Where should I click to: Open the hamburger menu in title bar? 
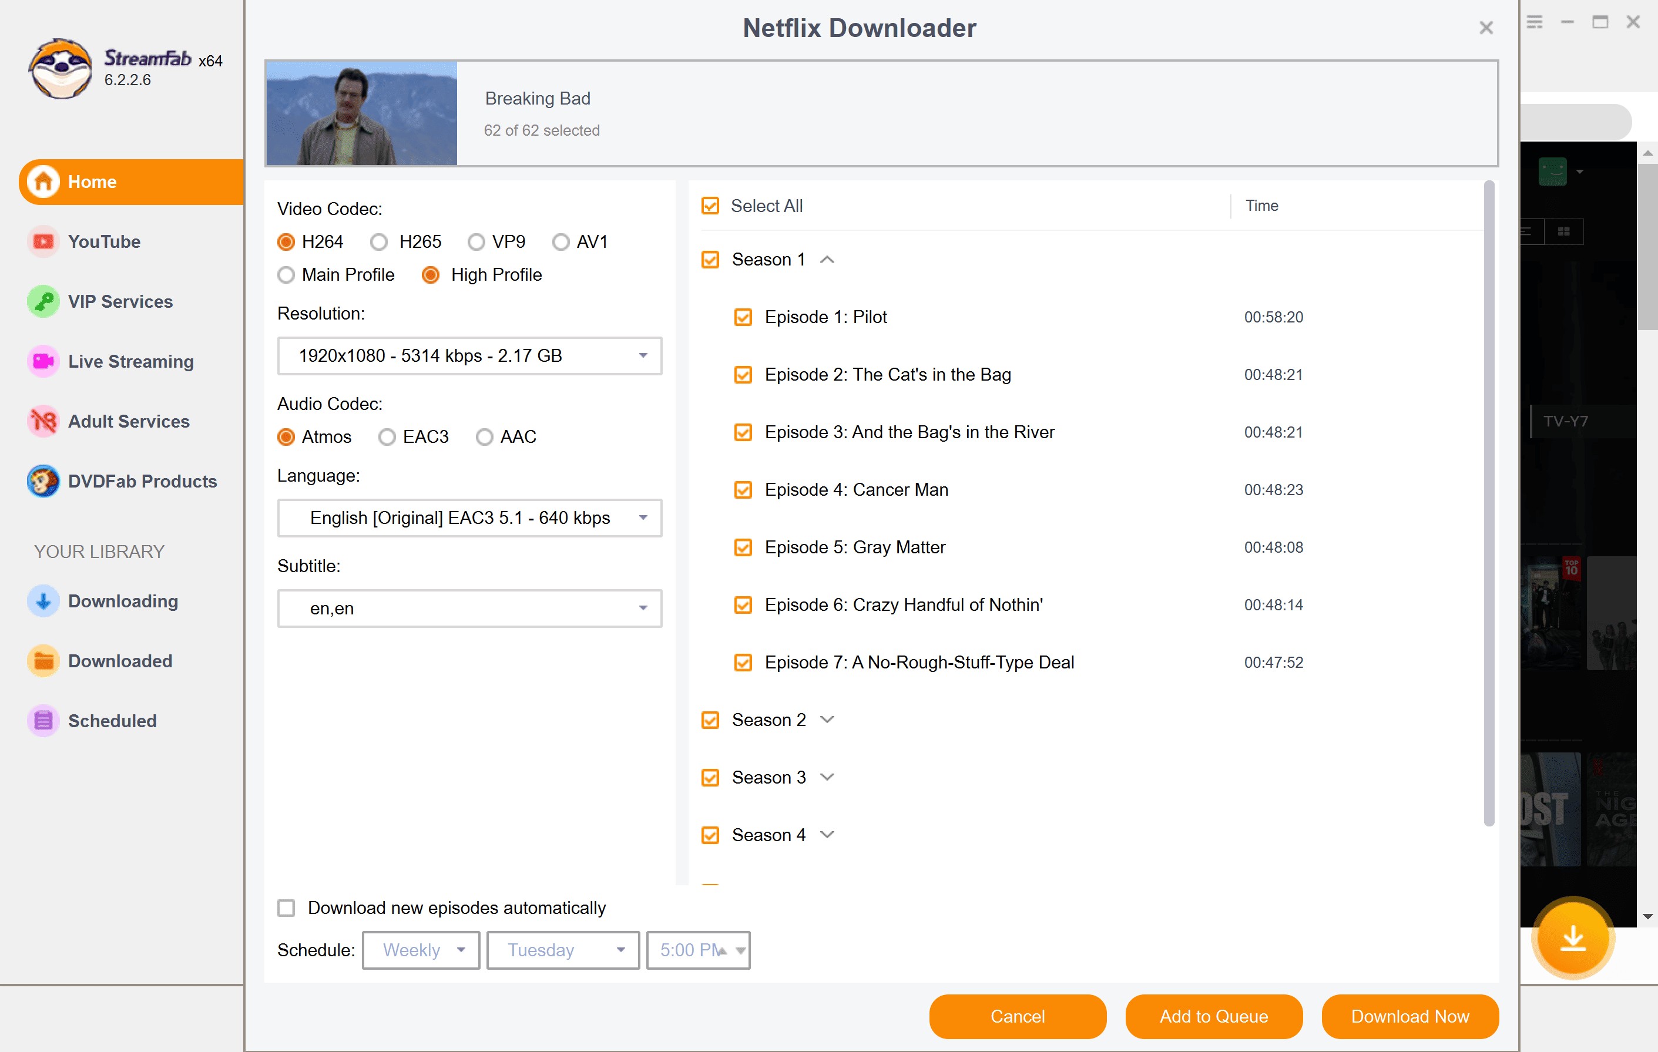click(1535, 22)
